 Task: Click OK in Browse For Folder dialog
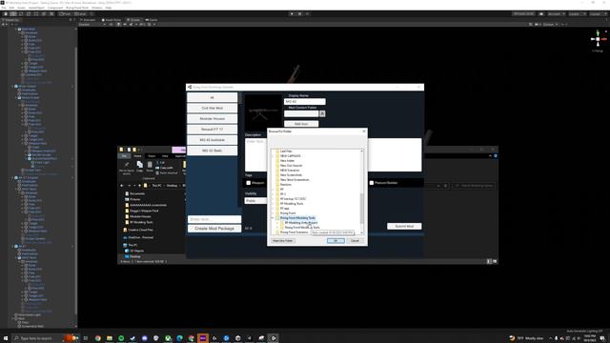coord(335,241)
